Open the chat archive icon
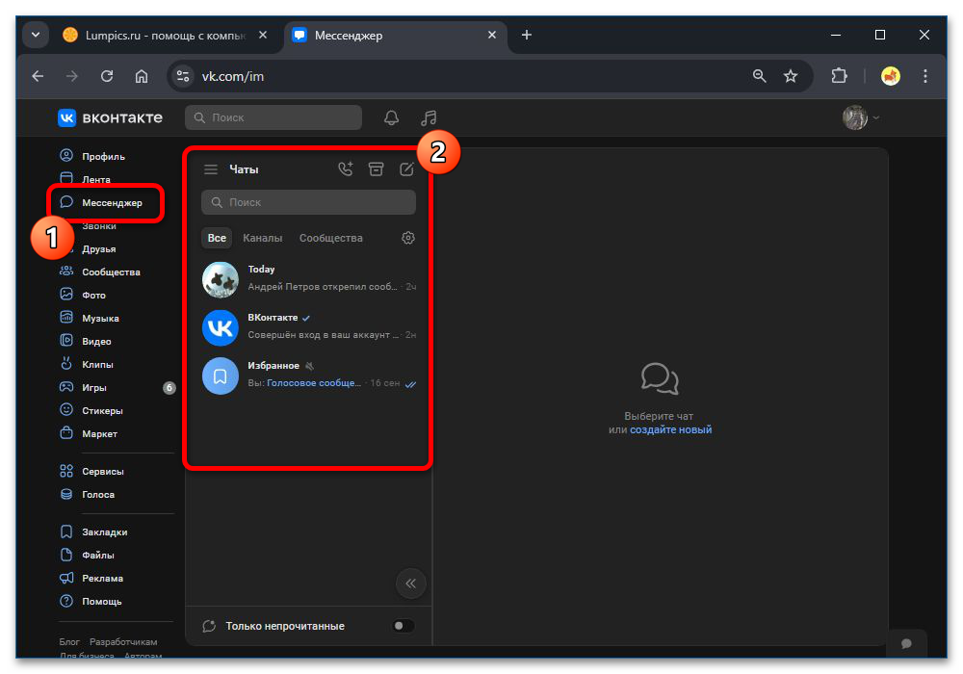The width and height of the screenshot is (963, 674). [x=376, y=168]
